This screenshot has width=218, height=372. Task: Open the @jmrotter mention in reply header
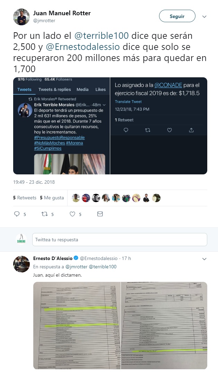(x=76, y=267)
